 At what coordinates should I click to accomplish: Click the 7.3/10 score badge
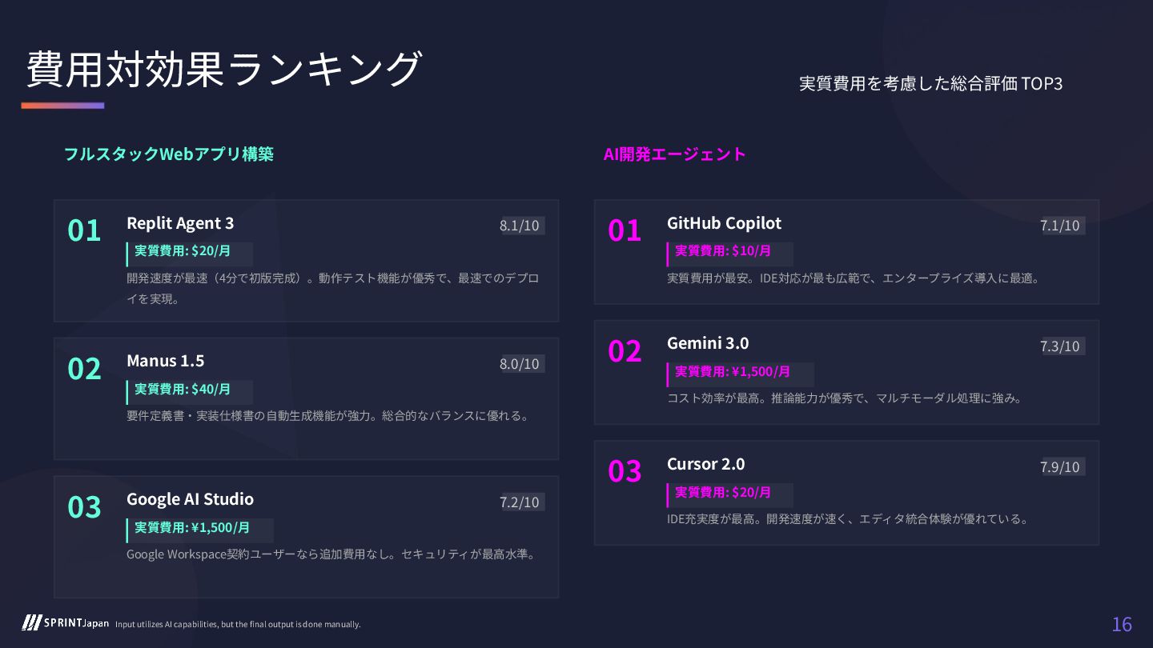tap(1061, 346)
